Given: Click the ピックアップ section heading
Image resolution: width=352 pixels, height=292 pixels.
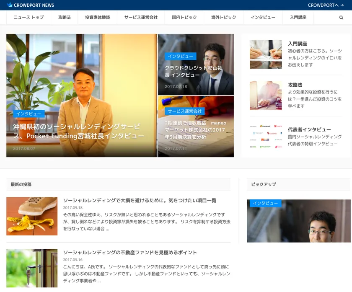Looking at the screenshot, I should pos(264,184).
